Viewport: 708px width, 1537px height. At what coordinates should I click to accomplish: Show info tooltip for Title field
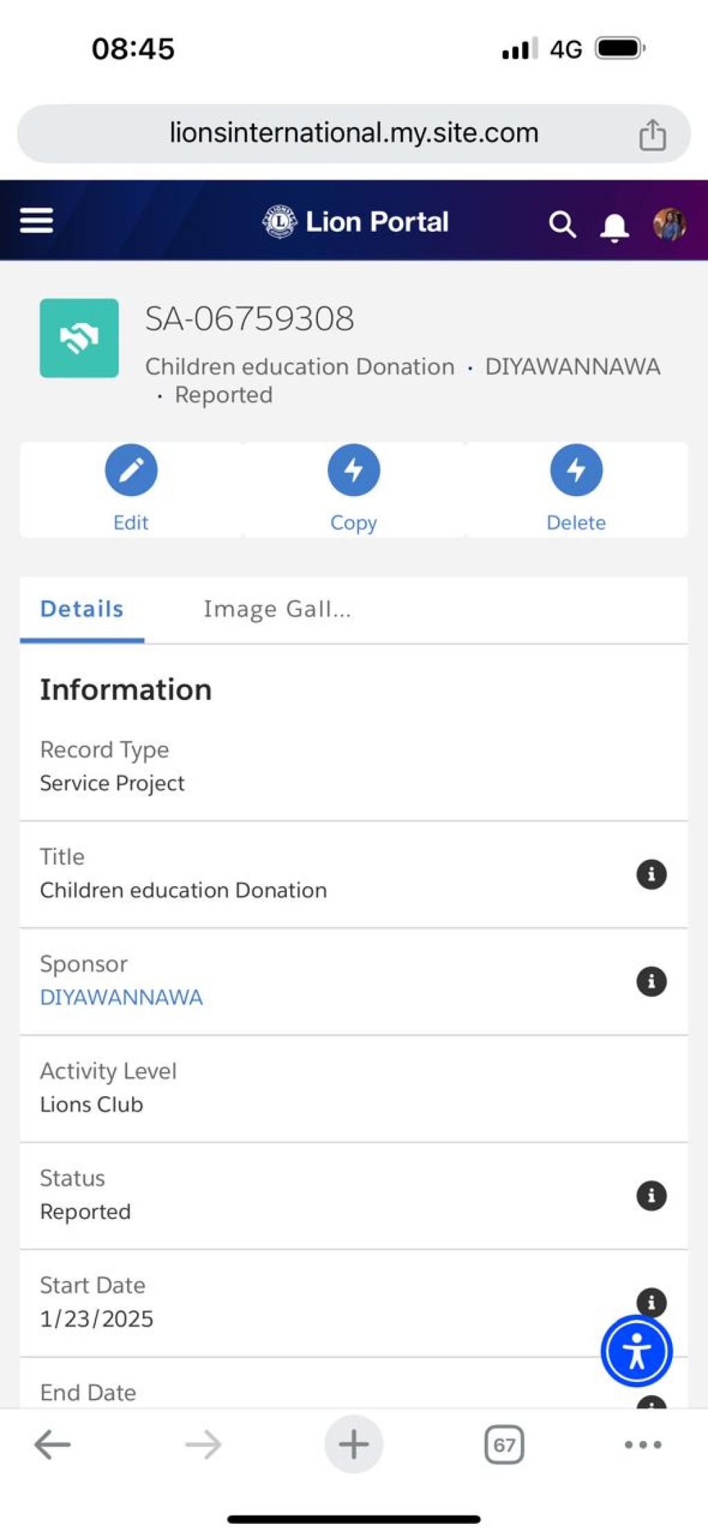(x=651, y=874)
